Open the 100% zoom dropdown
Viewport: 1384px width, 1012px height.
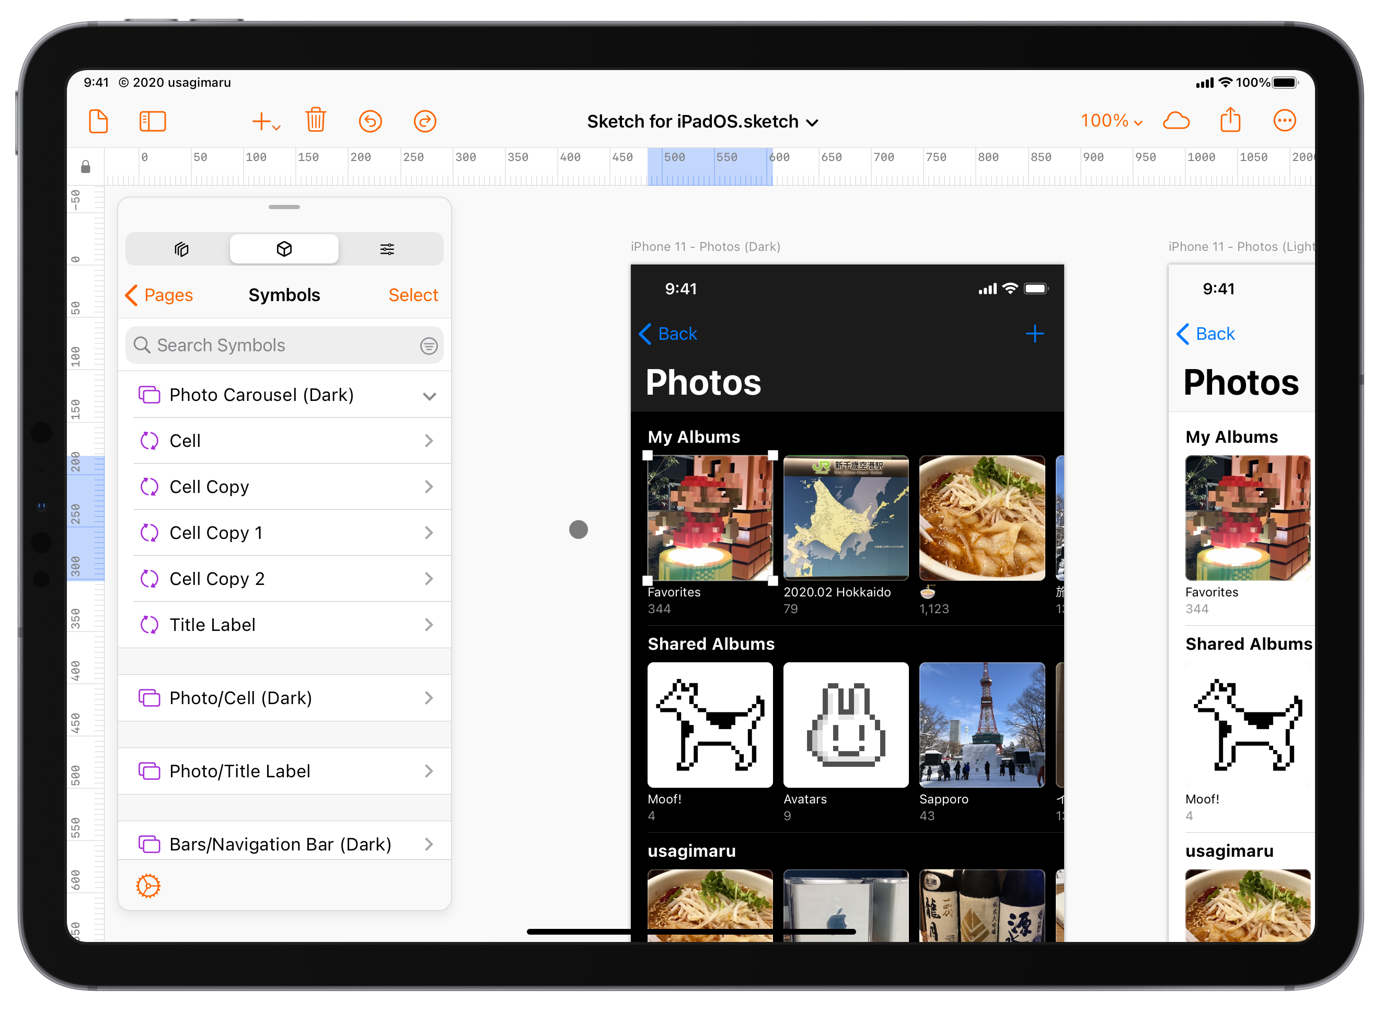(1110, 121)
